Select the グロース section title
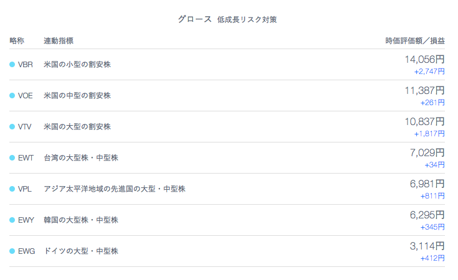This screenshot has width=458, height=280. pos(195,19)
